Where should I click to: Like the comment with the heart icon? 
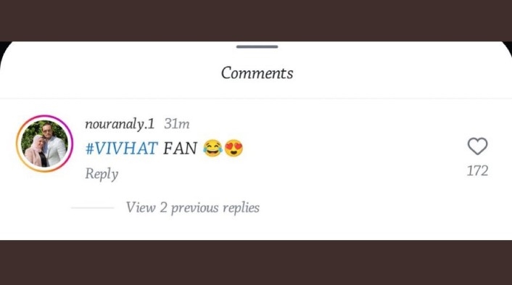tap(477, 146)
